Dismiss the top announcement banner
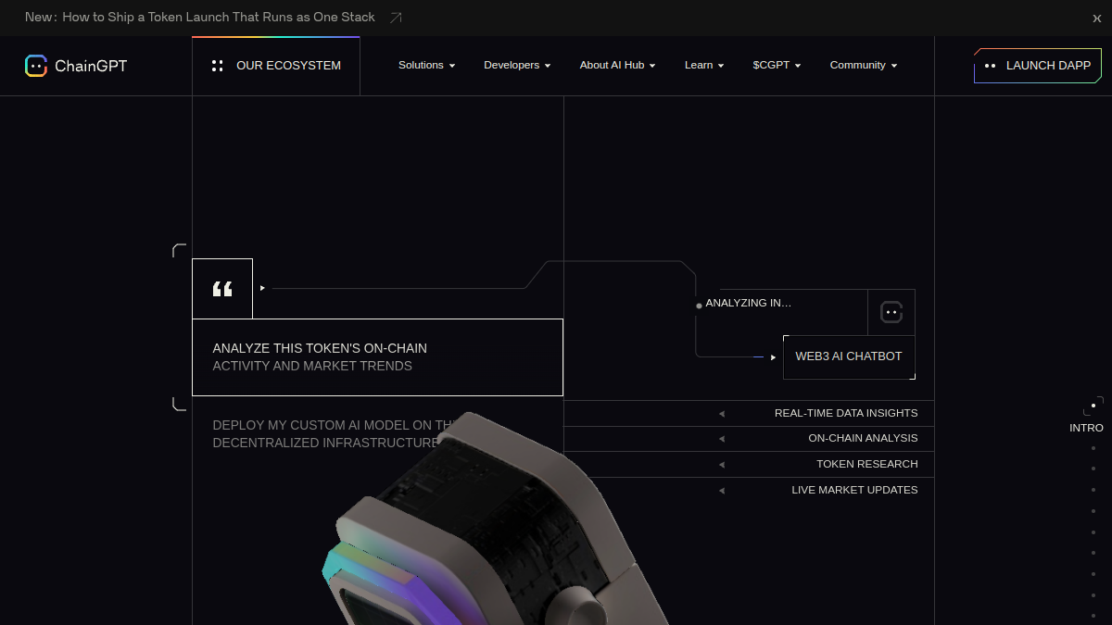The image size is (1112, 625). click(x=1097, y=18)
